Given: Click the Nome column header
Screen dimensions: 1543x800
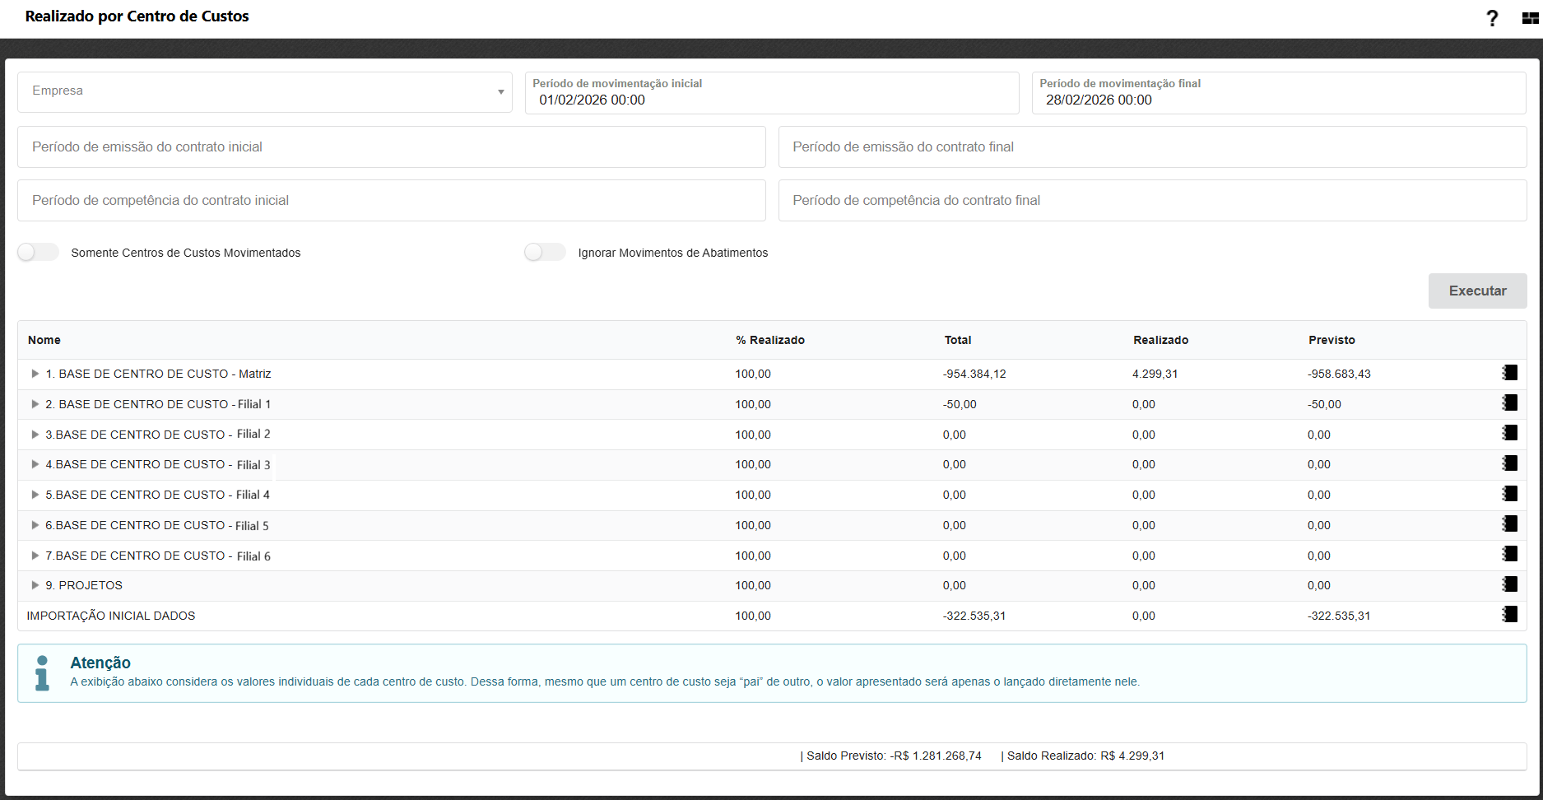Looking at the screenshot, I should coord(44,340).
